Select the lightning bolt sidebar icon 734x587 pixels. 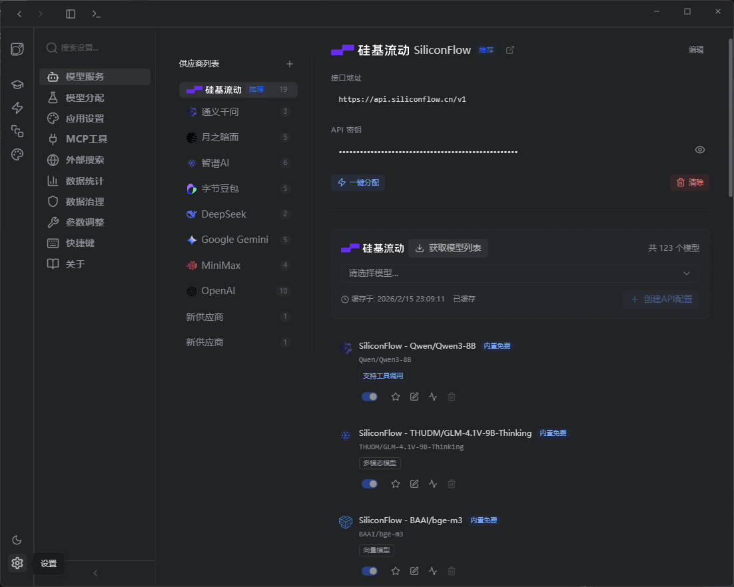pos(17,106)
